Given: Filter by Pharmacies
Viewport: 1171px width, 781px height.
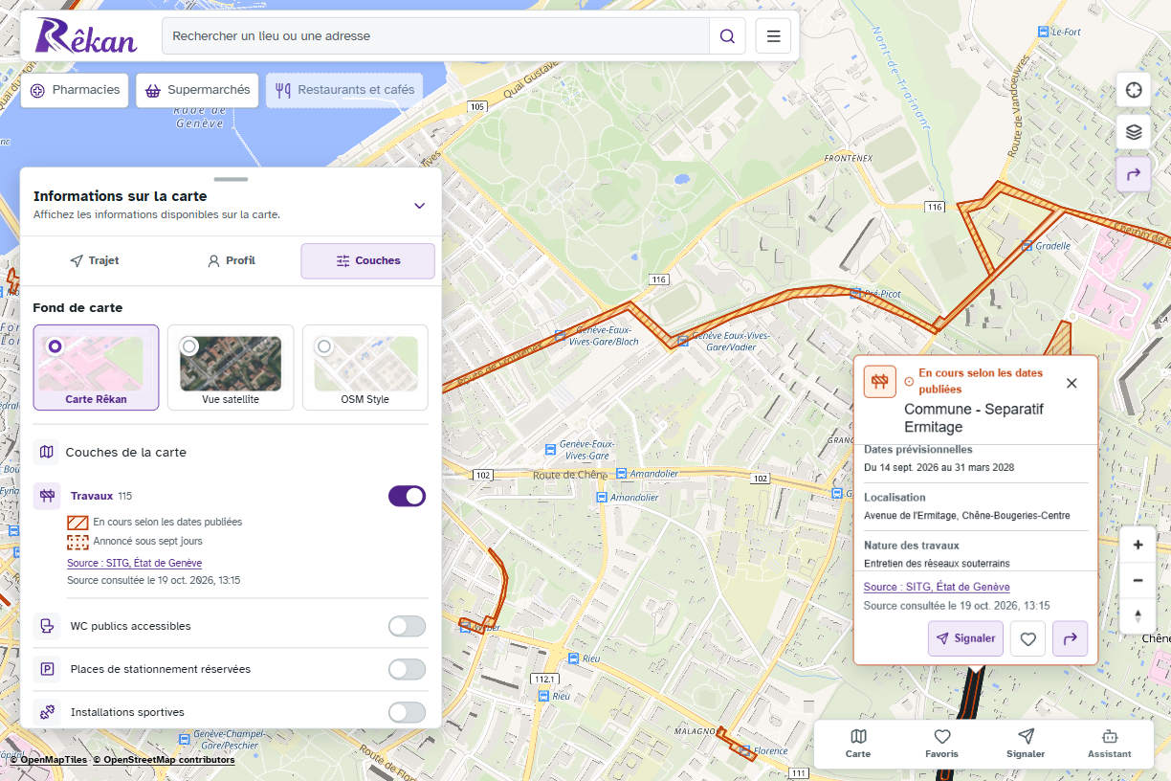Looking at the screenshot, I should (x=75, y=90).
